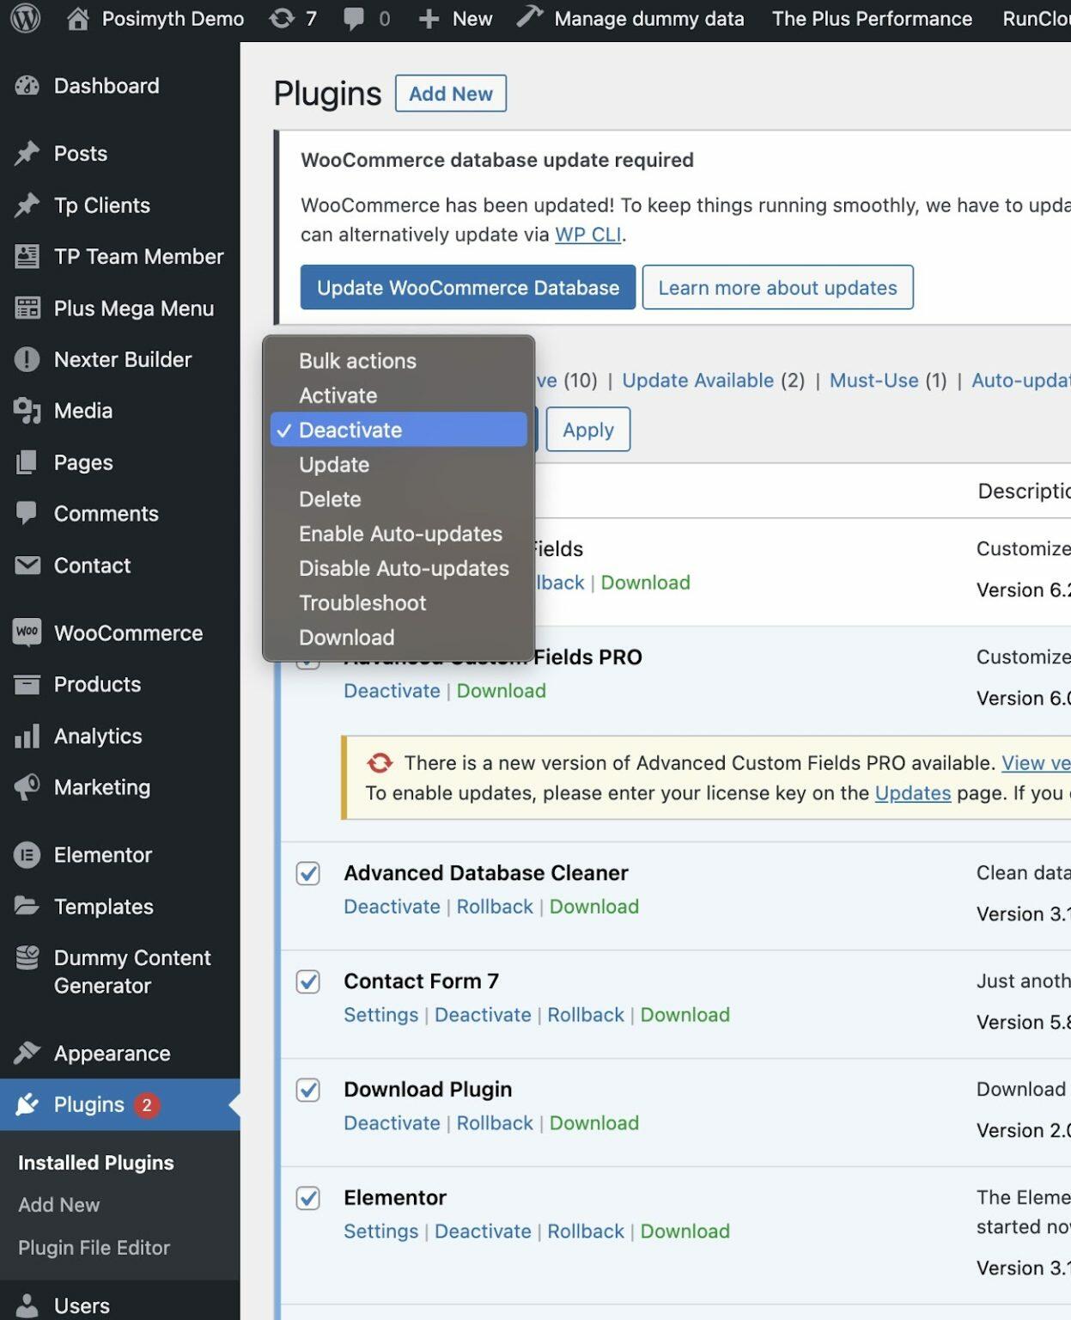Uncheck the Advanced Database Cleaner checkbox

(x=308, y=873)
